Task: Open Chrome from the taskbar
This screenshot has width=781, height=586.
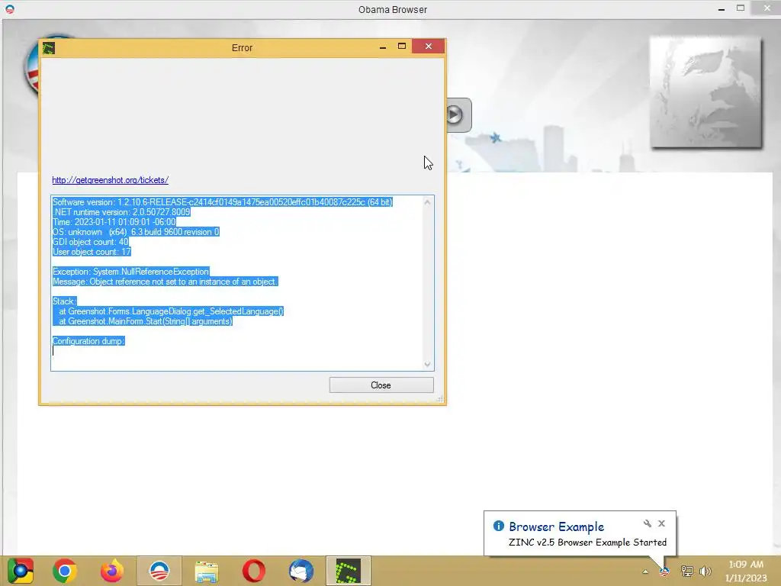Action: pyautogui.click(x=65, y=571)
